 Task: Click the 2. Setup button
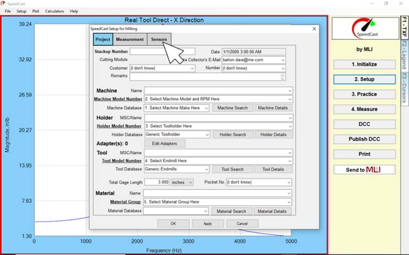364,79
